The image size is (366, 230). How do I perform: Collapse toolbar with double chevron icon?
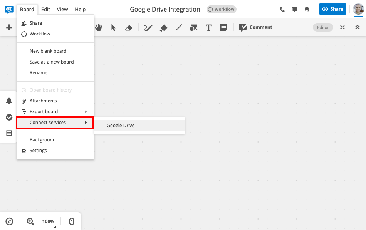358,27
